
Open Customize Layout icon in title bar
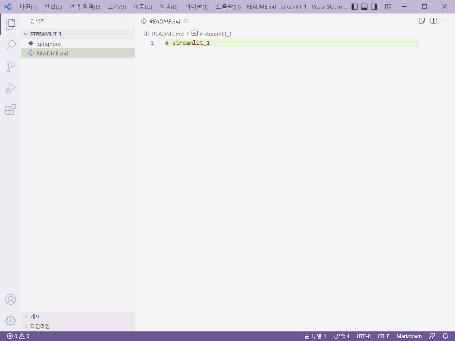click(388, 7)
